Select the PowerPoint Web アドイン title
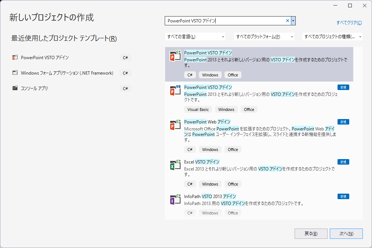The image size is (372, 248). click(x=207, y=122)
